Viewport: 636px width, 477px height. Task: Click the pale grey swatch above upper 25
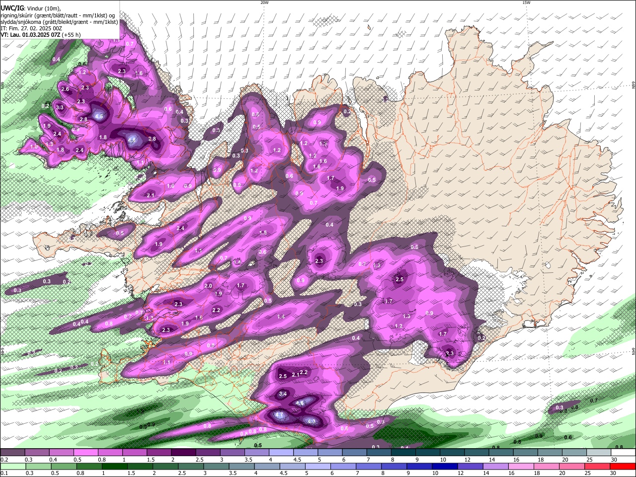click(599, 452)
